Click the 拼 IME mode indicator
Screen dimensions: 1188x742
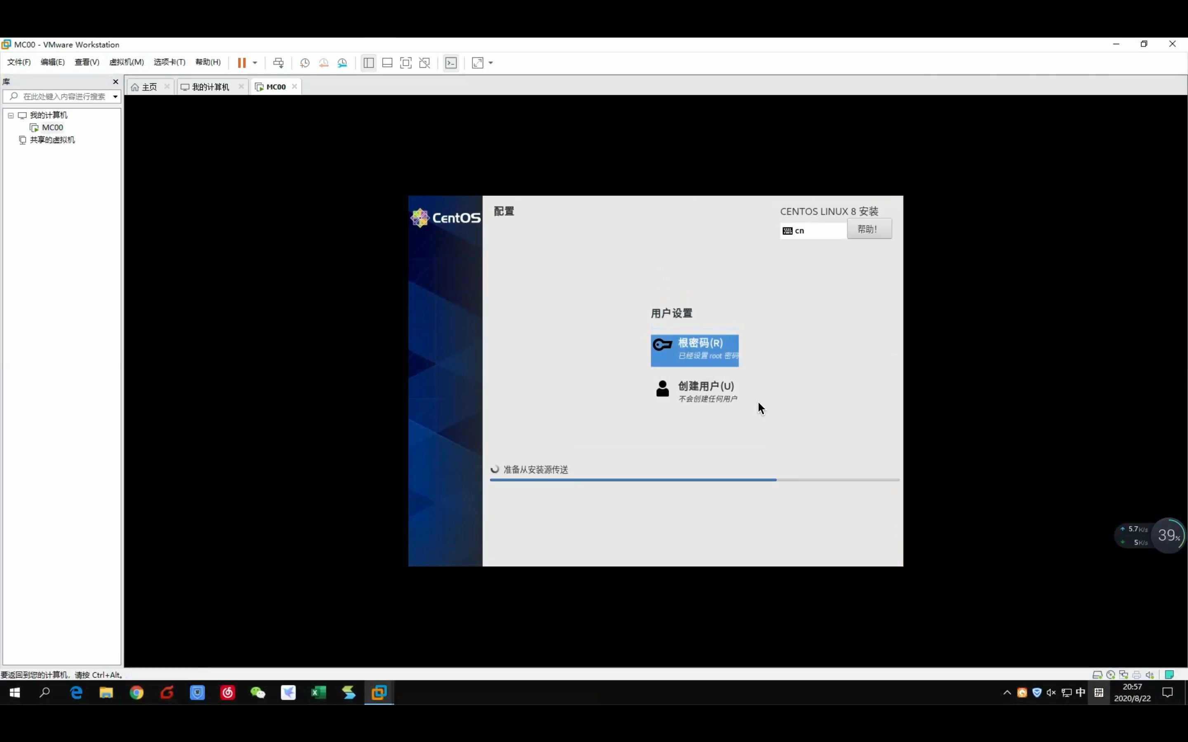click(1098, 693)
